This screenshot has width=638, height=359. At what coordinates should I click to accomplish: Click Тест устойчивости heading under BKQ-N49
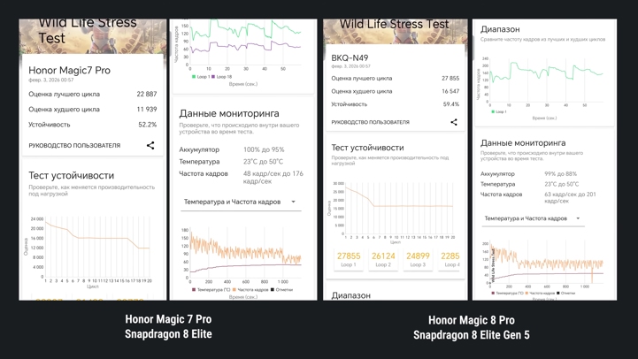[367, 148]
